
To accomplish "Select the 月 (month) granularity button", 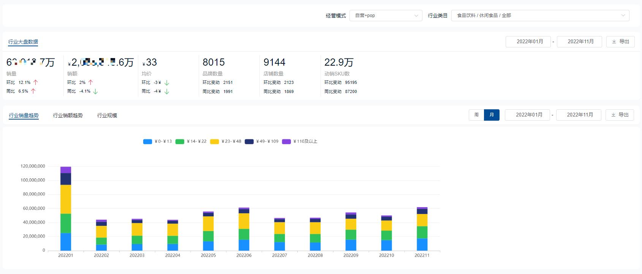I will tap(492, 115).
